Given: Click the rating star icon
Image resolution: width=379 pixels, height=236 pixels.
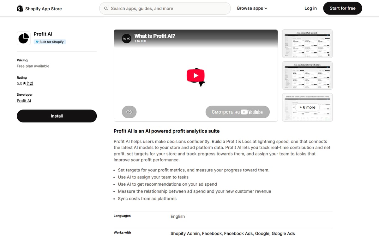Looking at the screenshot, I should (x=25, y=83).
